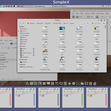Click the print icon in the text editor toolbar
Image resolution: width=111 pixels, height=111 pixels.
point(97,17)
